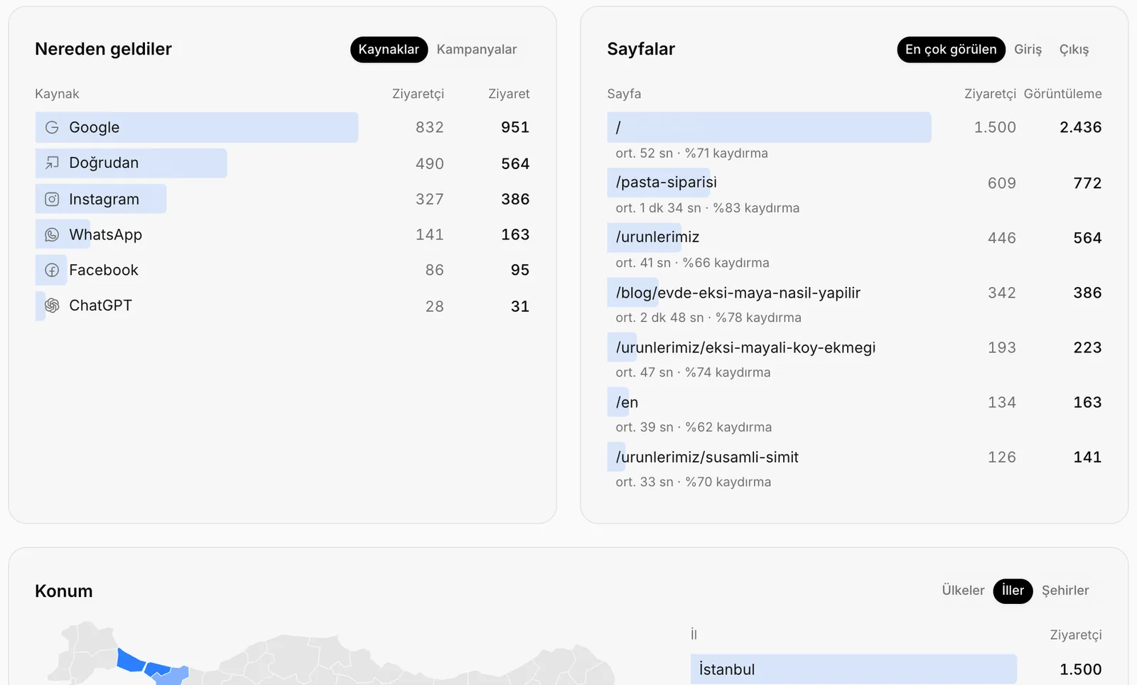Select the İstanbul province row
This screenshot has width=1137, height=685.
click(x=896, y=669)
